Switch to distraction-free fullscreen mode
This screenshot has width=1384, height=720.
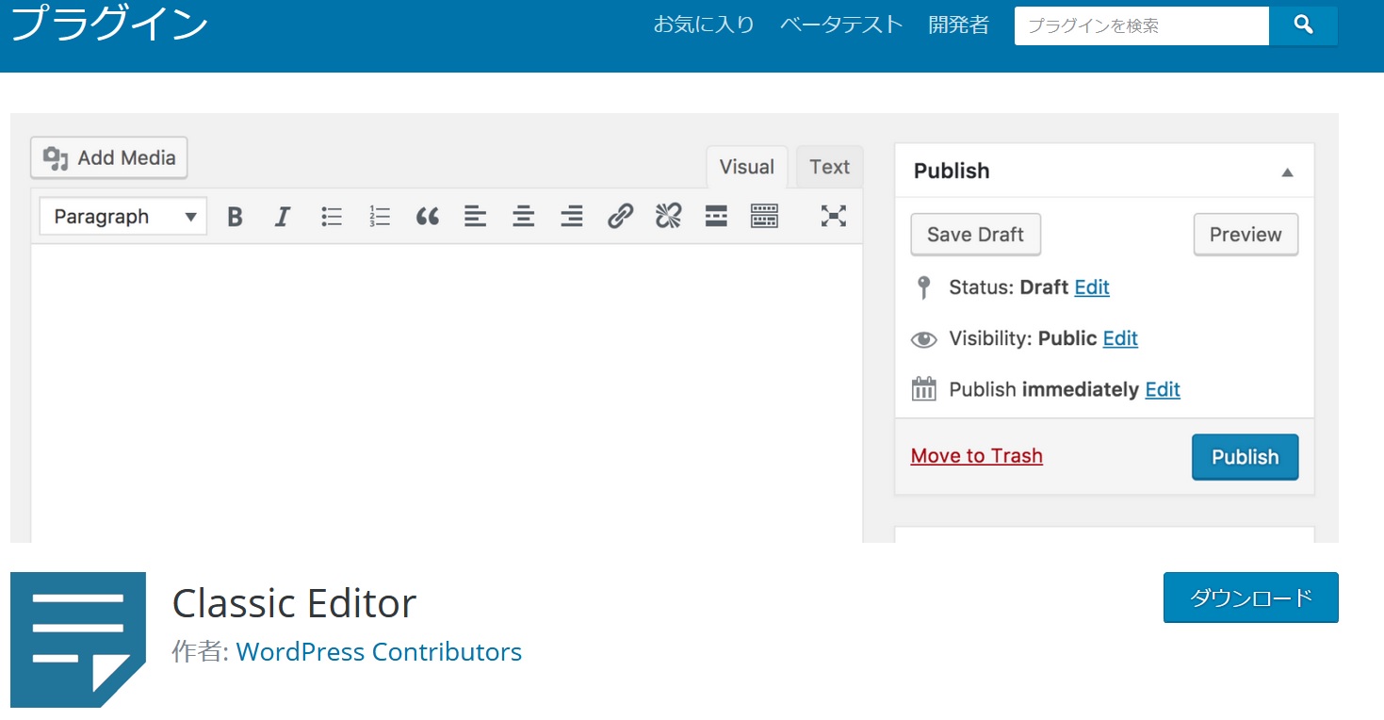click(833, 216)
